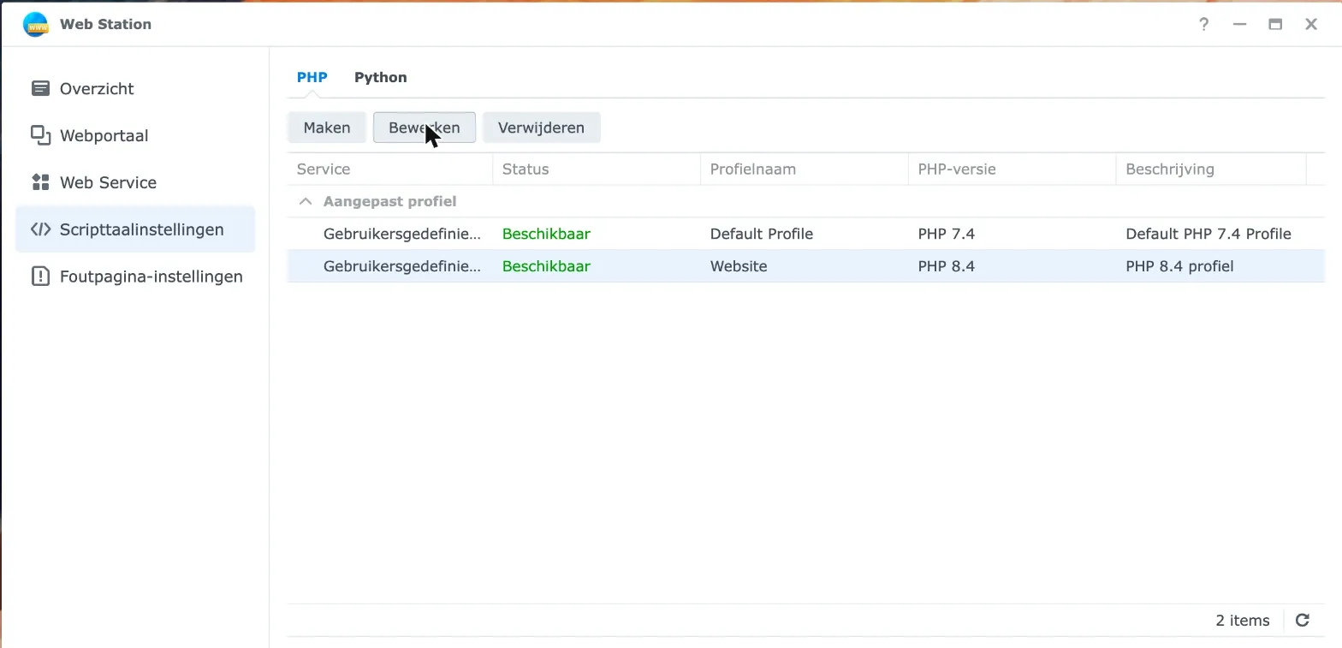Click Beschikbaar status in Website row

(546, 266)
